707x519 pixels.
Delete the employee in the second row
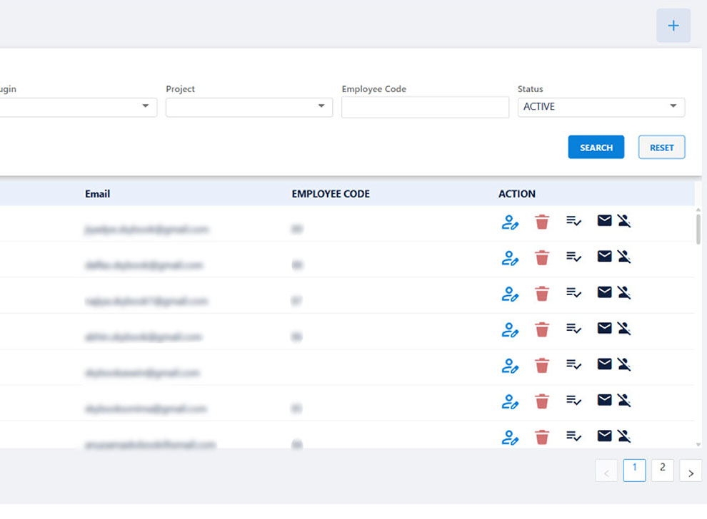click(x=542, y=257)
